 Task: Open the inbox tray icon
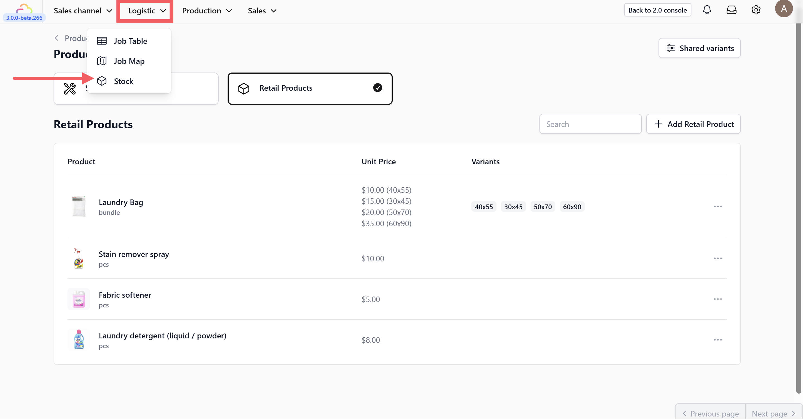click(731, 10)
